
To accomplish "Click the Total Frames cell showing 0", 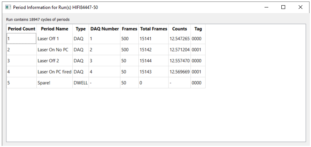I will point(154,83).
